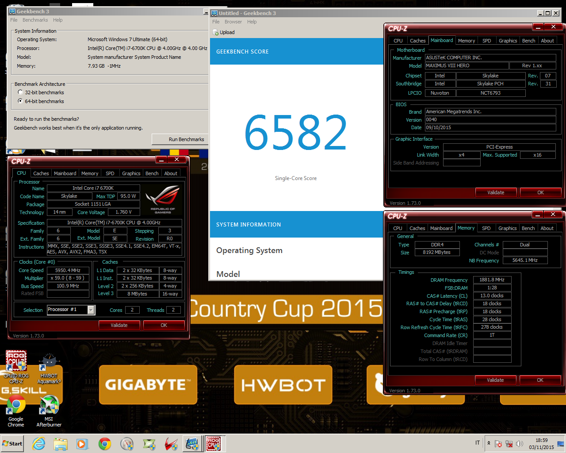Click the 6582 single-core score number
Screen dimensions: 566x453
pos(295,132)
